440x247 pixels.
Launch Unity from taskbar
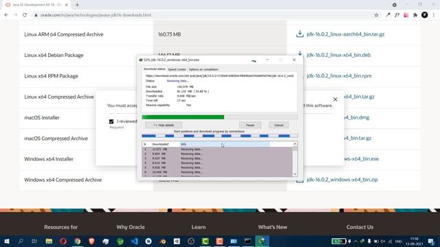[x=177, y=241]
